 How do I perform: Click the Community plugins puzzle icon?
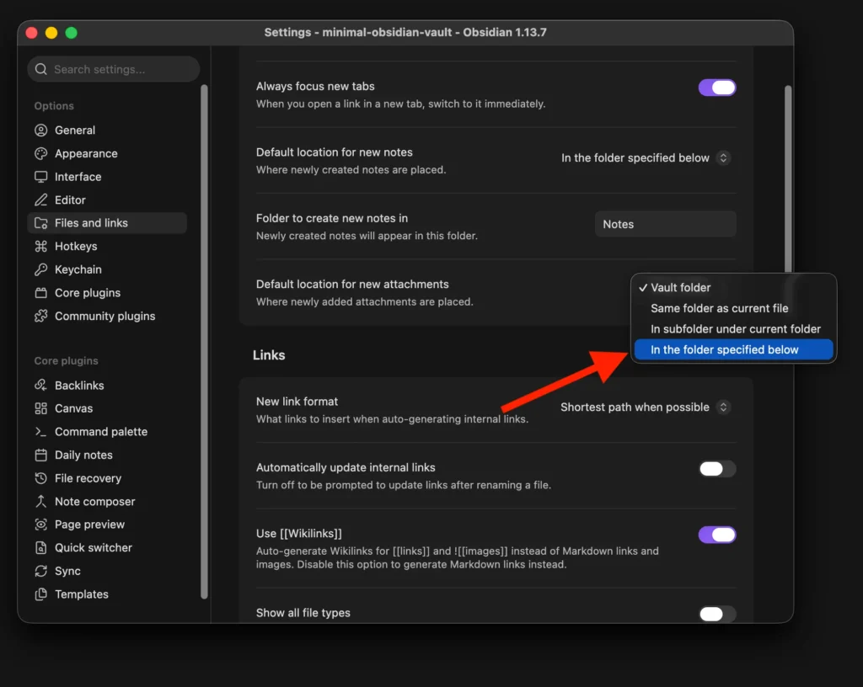(x=40, y=316)
